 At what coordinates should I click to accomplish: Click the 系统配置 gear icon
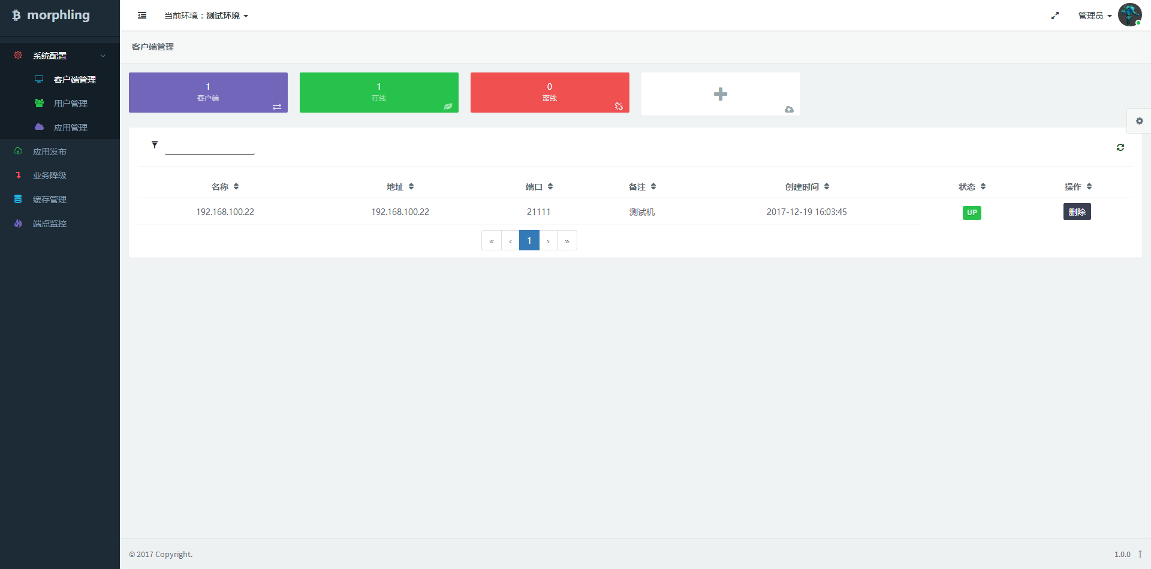[x=18, y=55]
